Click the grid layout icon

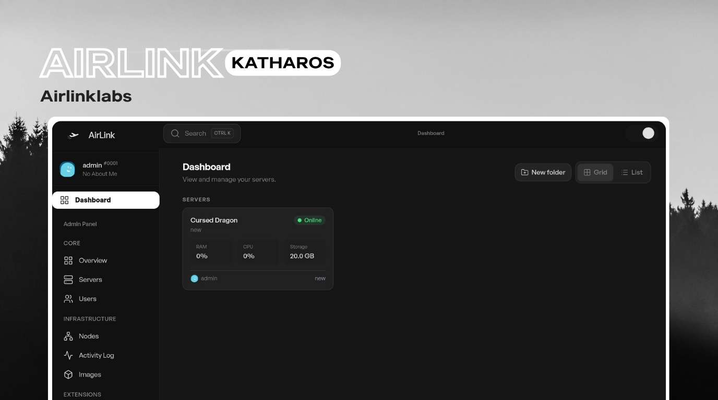point(587,172)
